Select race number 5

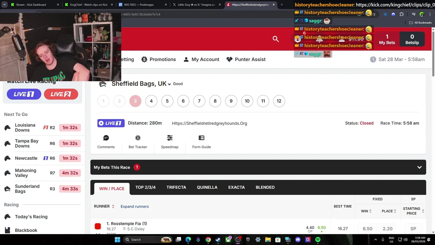[x=167, y=101]
